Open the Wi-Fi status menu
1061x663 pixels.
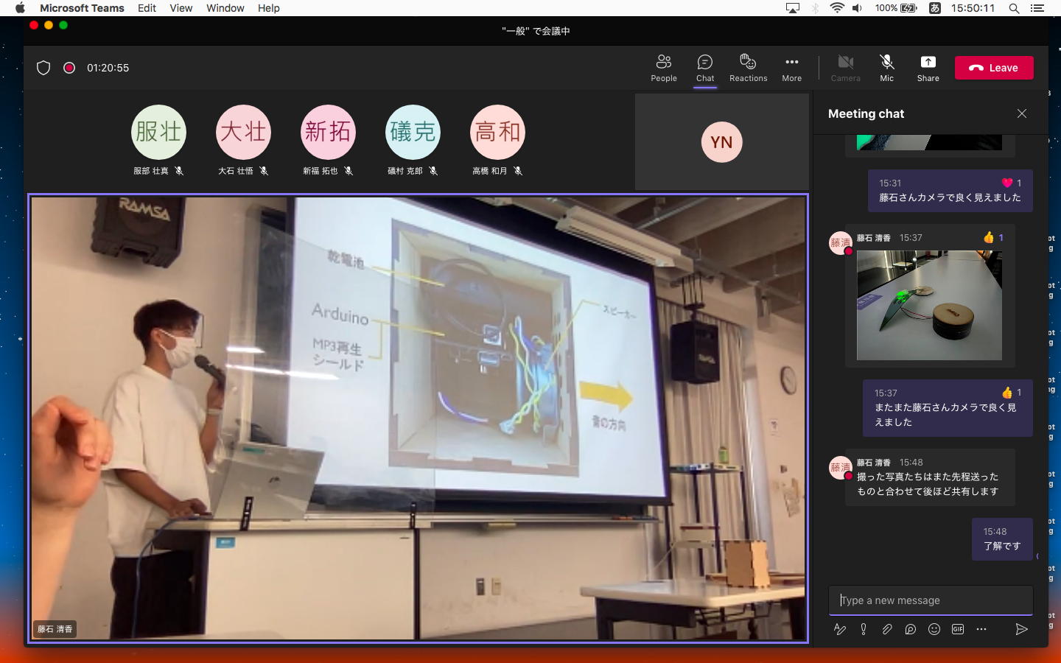tap(837, 8)
